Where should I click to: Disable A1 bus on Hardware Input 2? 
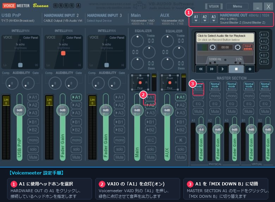coord(76,97)
